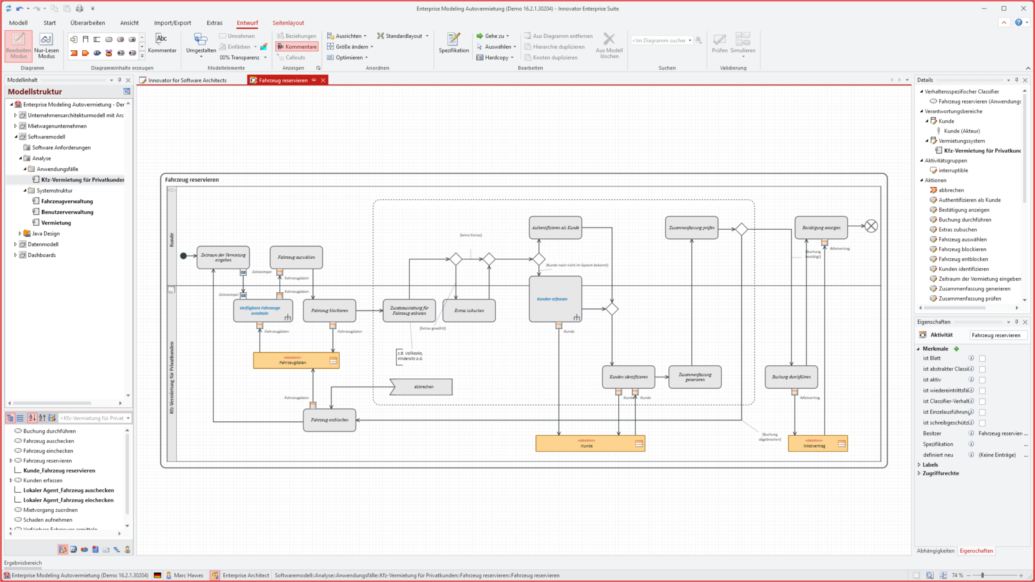Enable the 'ist aktiv' checkbox
The width and height of the screenshot is (1035, 582).
point(982,380)
